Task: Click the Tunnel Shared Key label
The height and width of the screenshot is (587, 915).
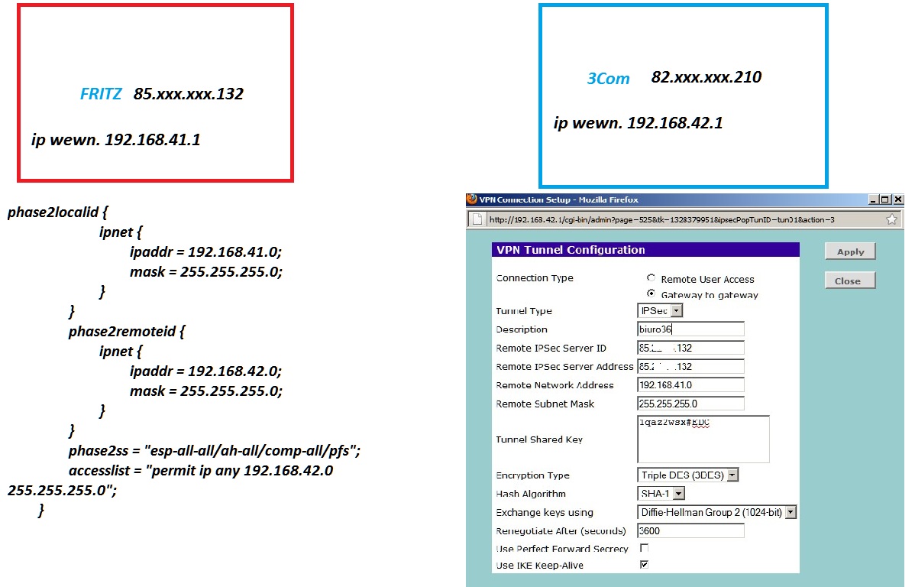Action: [539, 439]
